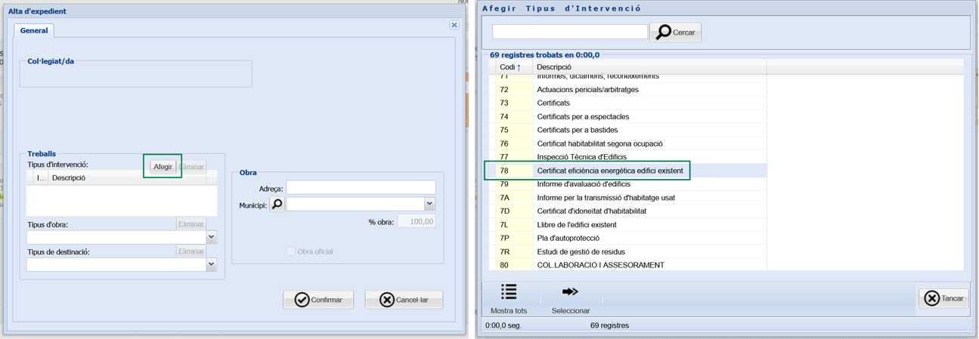Screen dimensions: 979x339
Task: Open the Tipus de destinació dropdown
Action: click(x=212, y=265)
